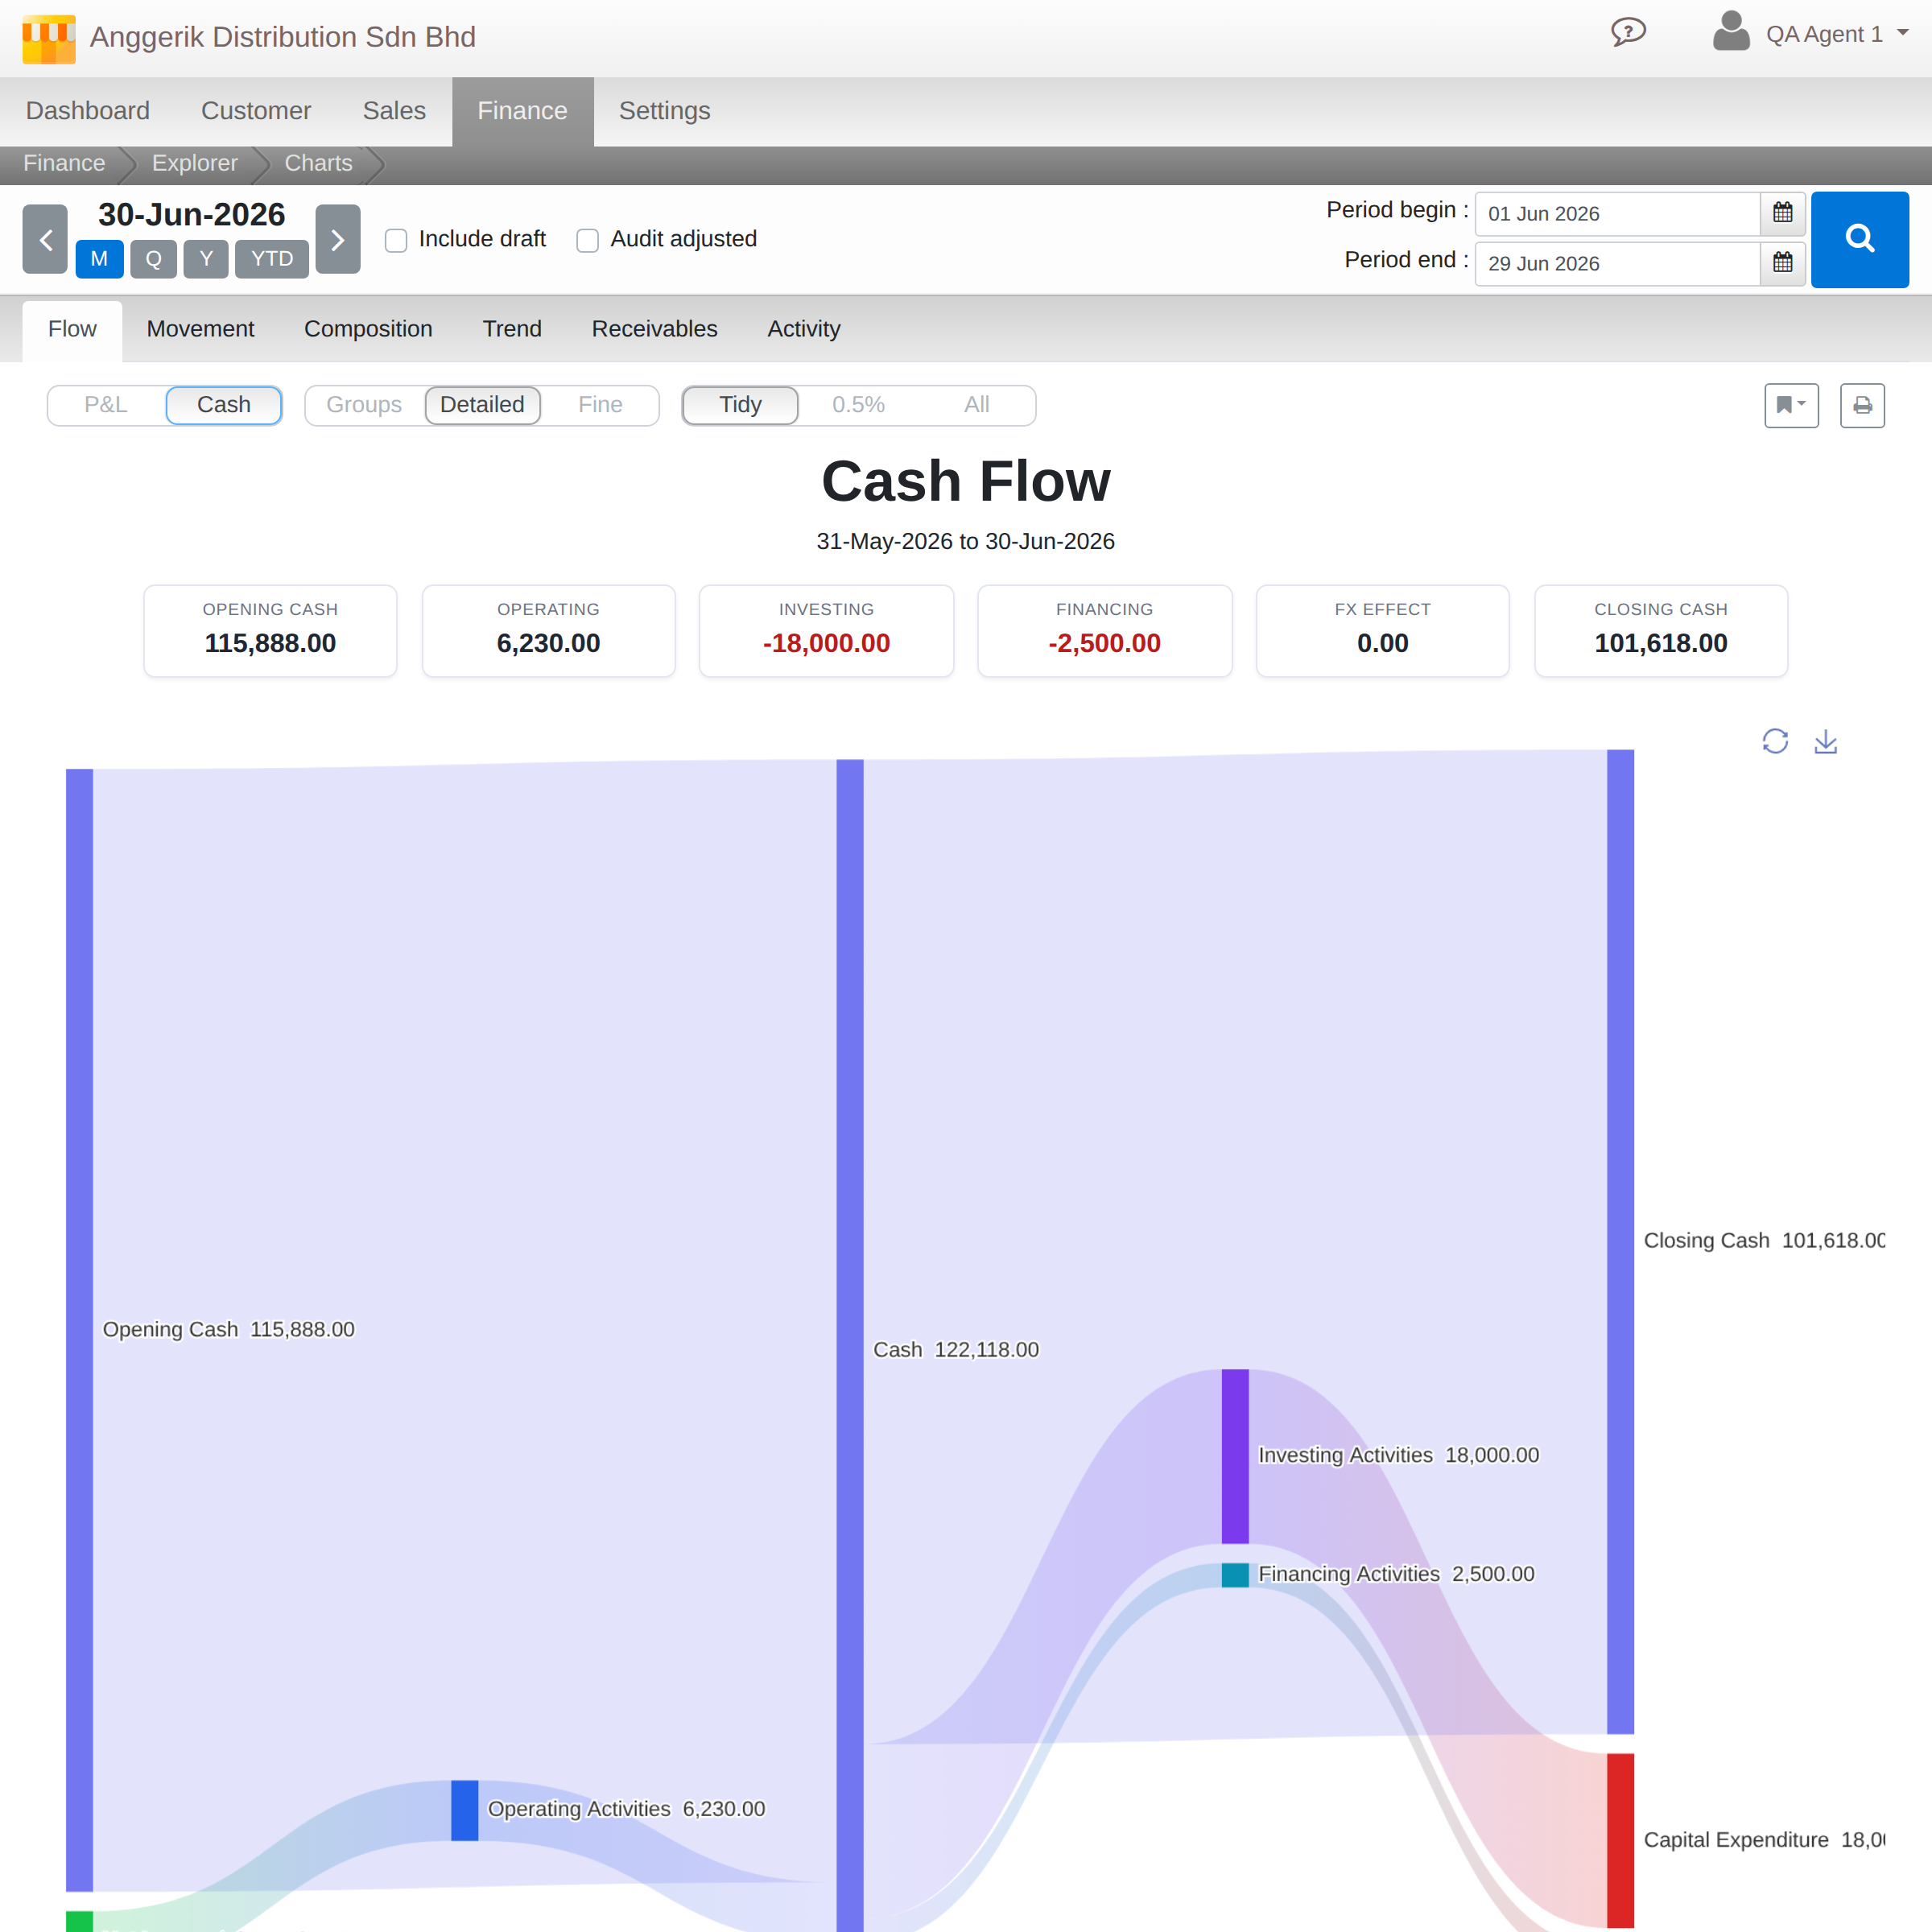Image resolution: width=1932 pixels, height=1932 pixels.
Task: Open calendar picker for Period end
Action: click(x=1782, y=263)
